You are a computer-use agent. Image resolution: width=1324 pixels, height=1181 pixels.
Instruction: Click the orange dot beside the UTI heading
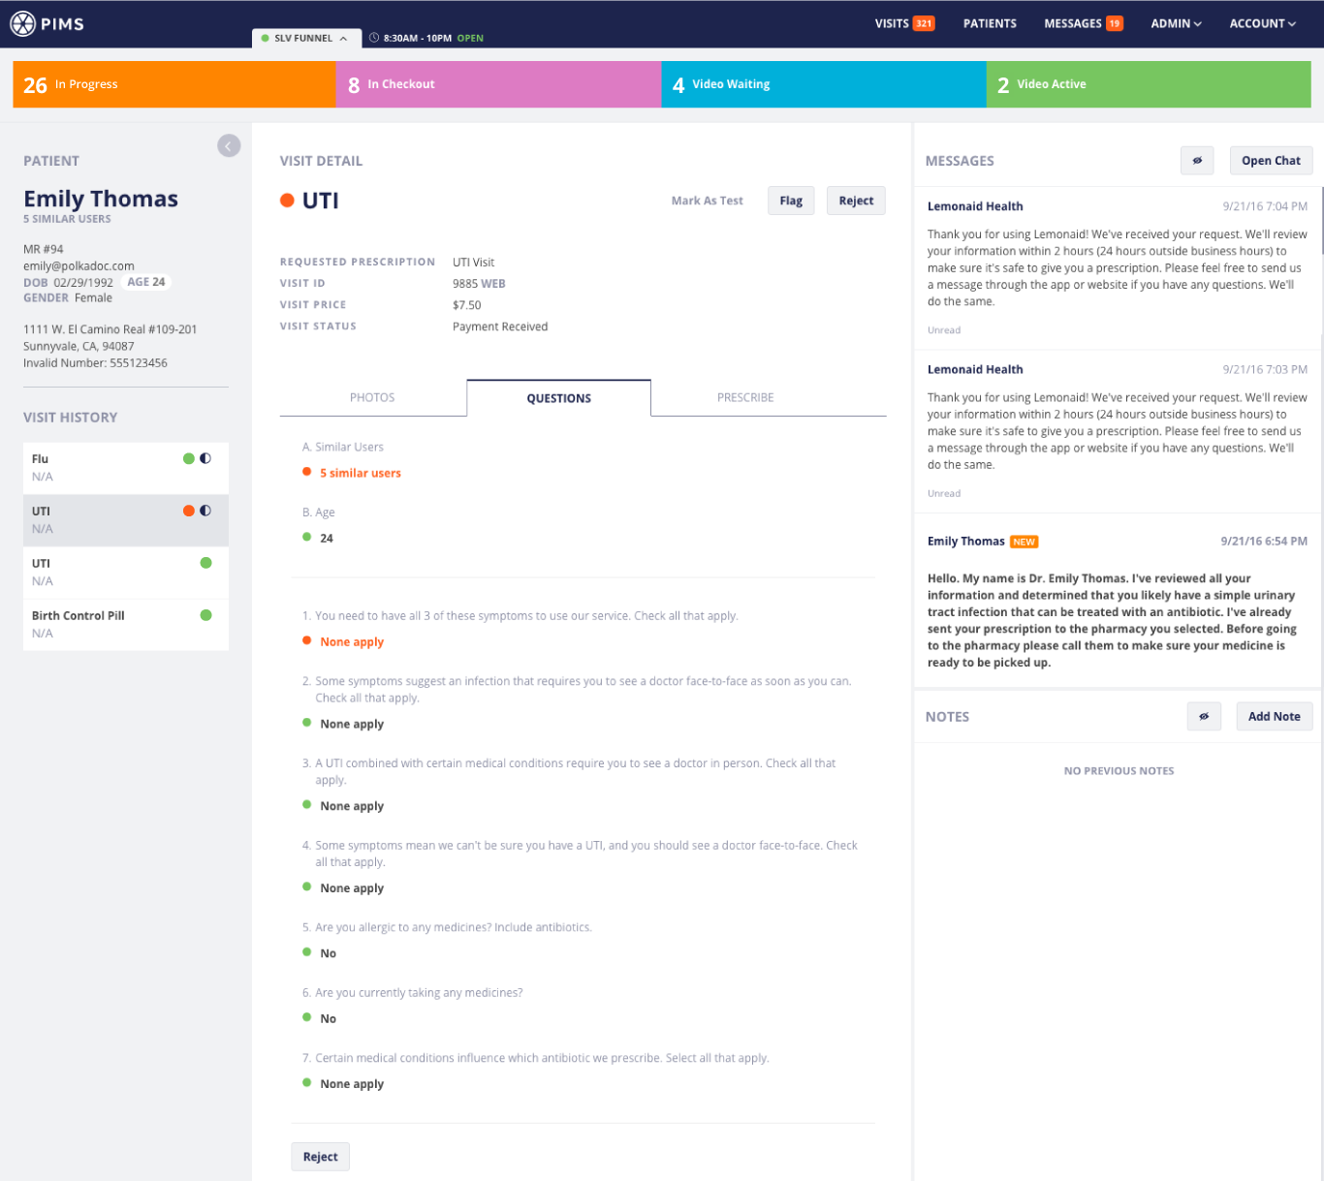click(288, 201)
